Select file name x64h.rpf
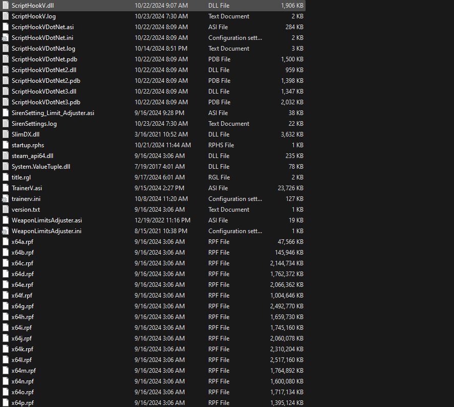The height and width of the screenshot is (407, 454). pos(23,316)
